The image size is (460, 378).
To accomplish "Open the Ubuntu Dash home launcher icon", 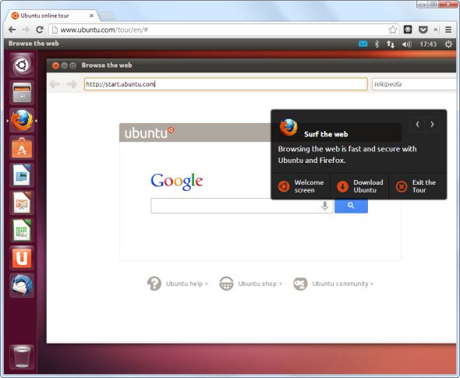I will tap(22, 65).
